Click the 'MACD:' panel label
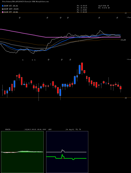The image size is (131, 173). pyautogui.click(x=8, y=129)
